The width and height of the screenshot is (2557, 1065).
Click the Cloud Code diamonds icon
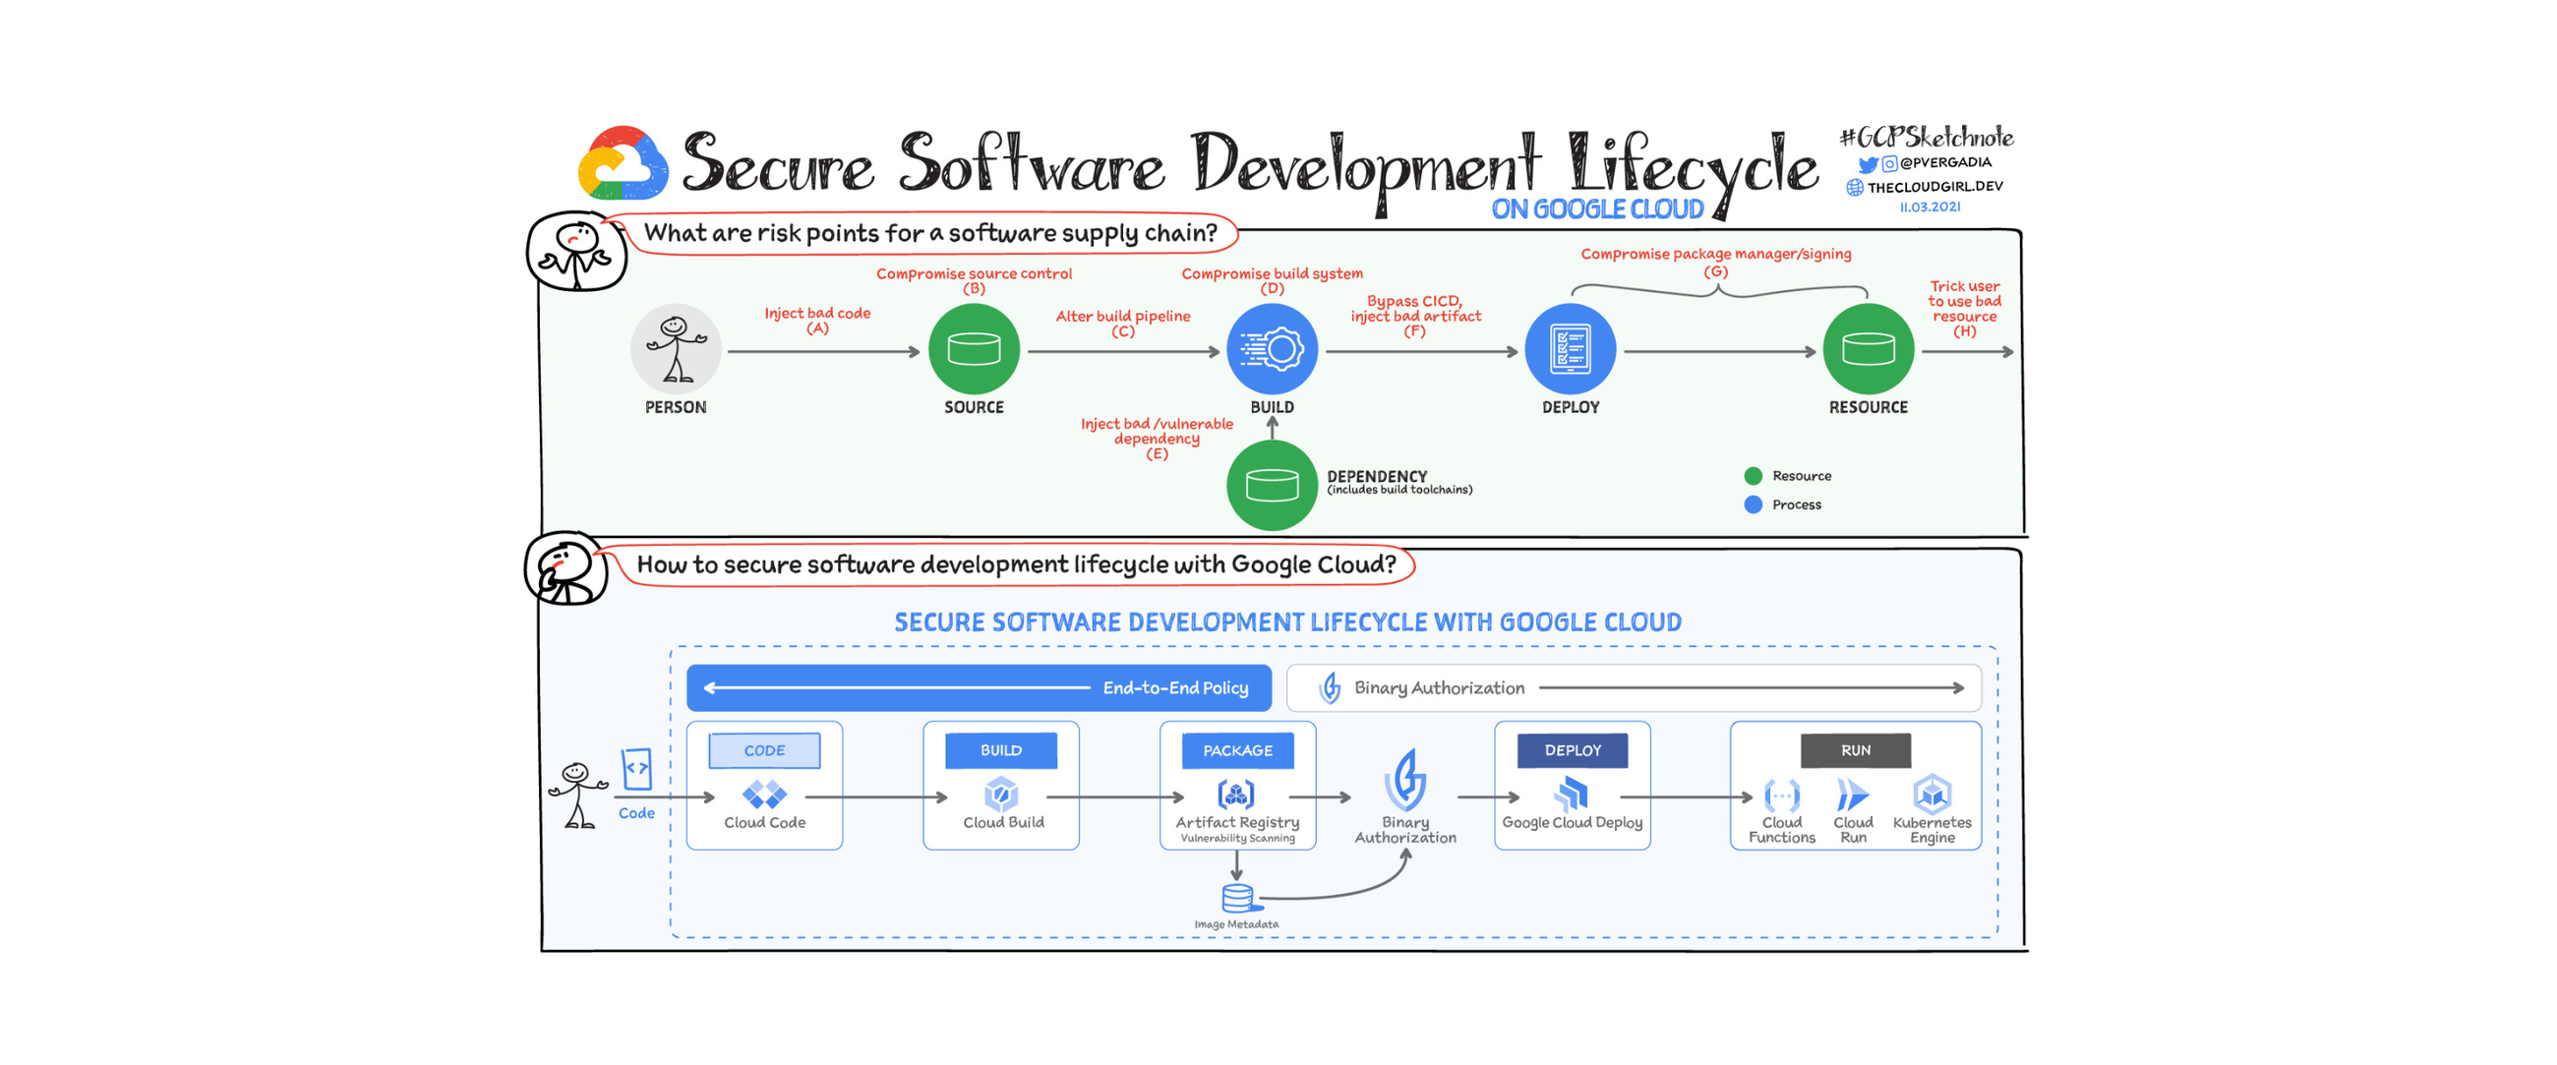point(764,794)
